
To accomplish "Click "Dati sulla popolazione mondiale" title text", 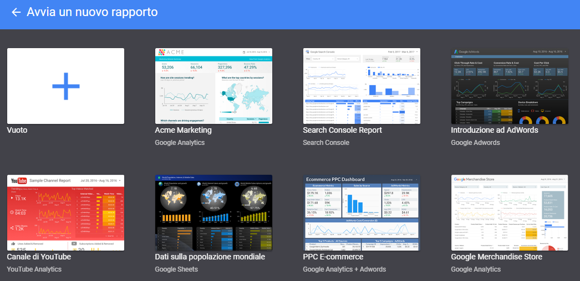I will click(x=210, y=257).
